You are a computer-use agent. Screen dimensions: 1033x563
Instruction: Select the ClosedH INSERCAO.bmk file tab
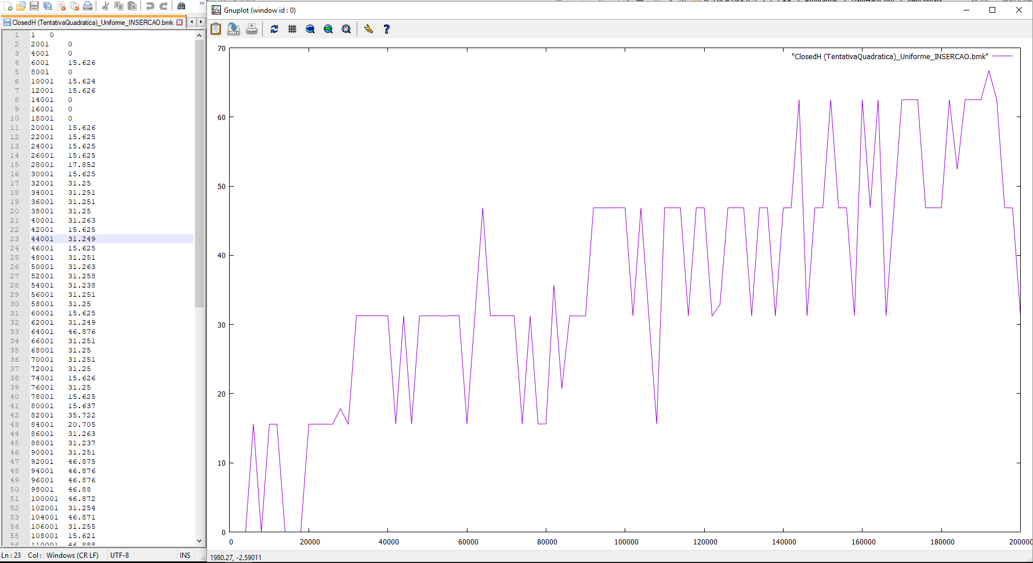(93, 22)
